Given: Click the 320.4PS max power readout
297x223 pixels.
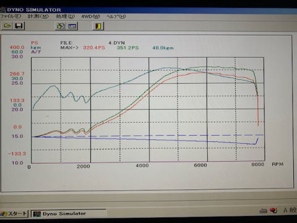Looking at the screenshot, I should point(94,48).
